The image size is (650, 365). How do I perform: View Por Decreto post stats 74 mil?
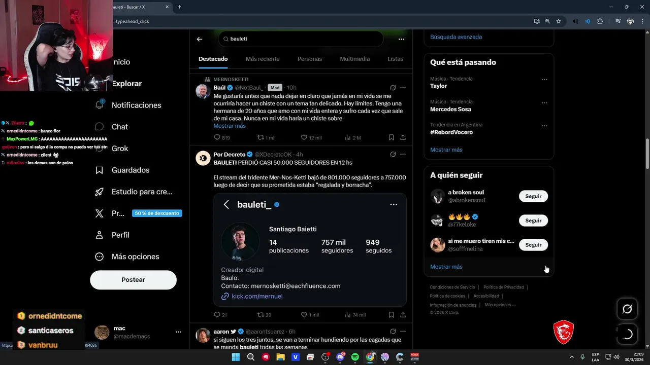pos(355,315)
